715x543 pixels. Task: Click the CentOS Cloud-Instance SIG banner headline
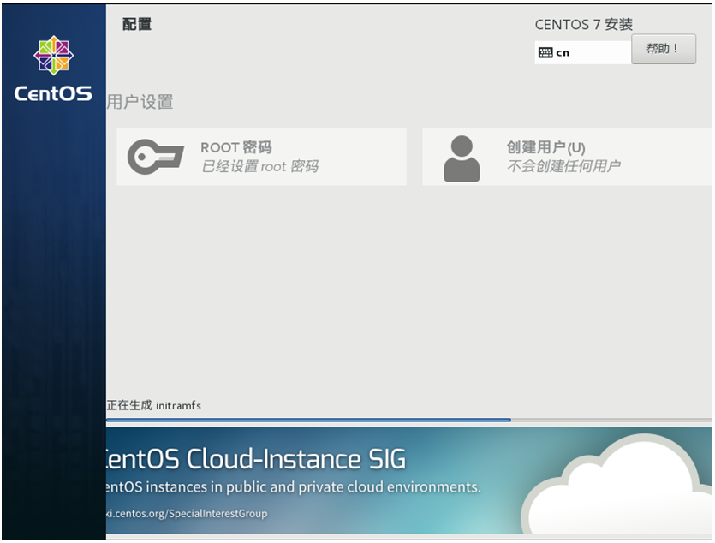click(x=256, y=459)
